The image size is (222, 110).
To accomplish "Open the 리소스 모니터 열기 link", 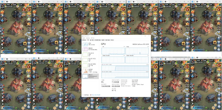I will 95,95.
